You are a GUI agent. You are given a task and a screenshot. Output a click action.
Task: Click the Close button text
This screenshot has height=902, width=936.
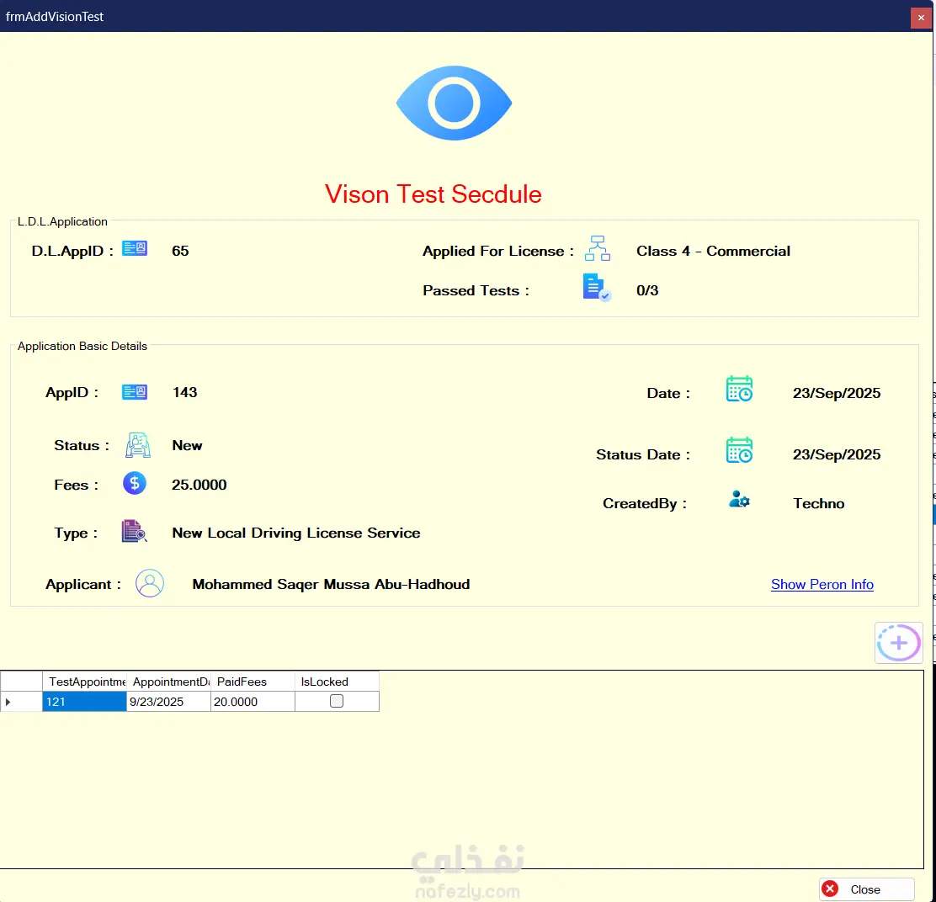pos(865,889)
